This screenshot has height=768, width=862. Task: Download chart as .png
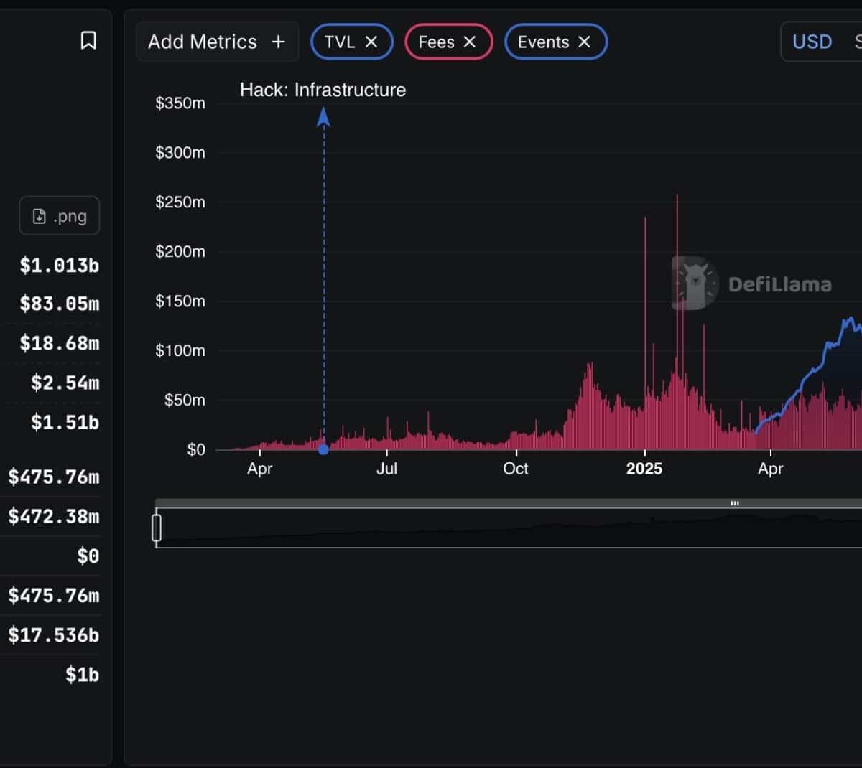(x=60, y=216)
